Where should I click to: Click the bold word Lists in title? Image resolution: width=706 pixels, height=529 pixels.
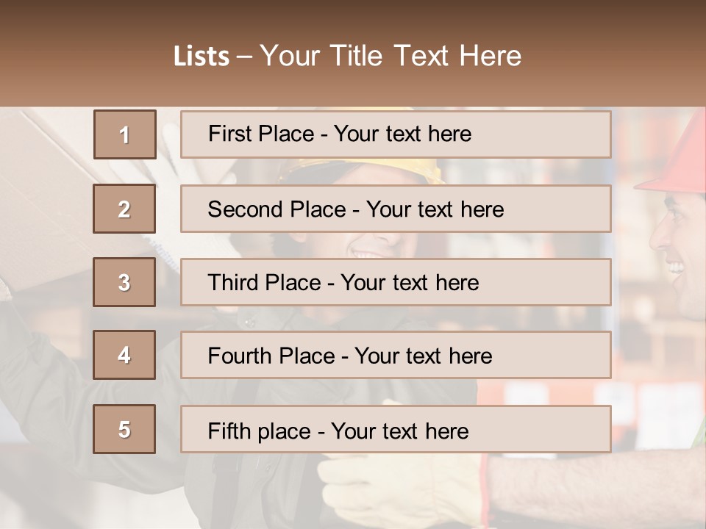202,57
